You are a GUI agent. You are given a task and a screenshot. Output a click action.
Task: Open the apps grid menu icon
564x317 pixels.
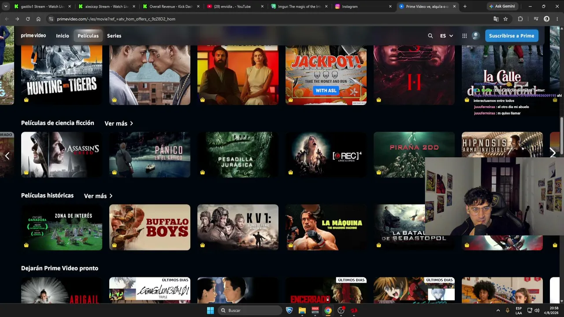(x=464, y=36)
